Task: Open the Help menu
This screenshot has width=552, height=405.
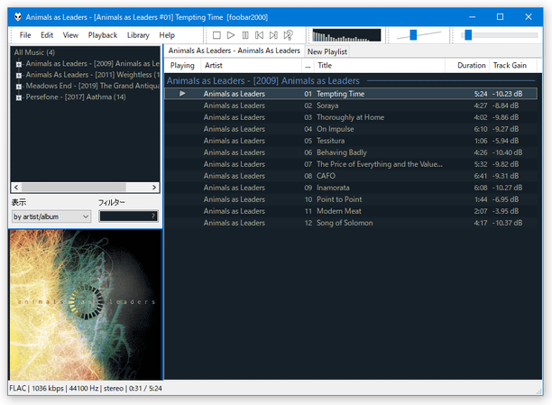Action: point(167,35)
